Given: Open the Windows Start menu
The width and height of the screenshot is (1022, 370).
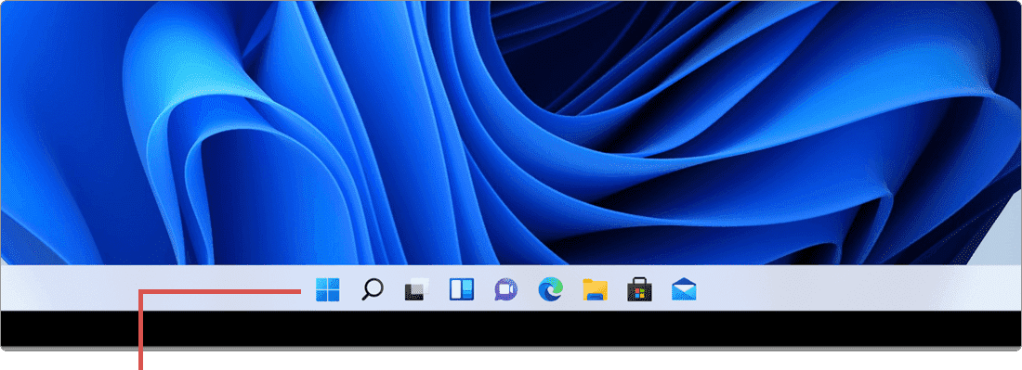Looking at the screenshot, I should point(327,289).
